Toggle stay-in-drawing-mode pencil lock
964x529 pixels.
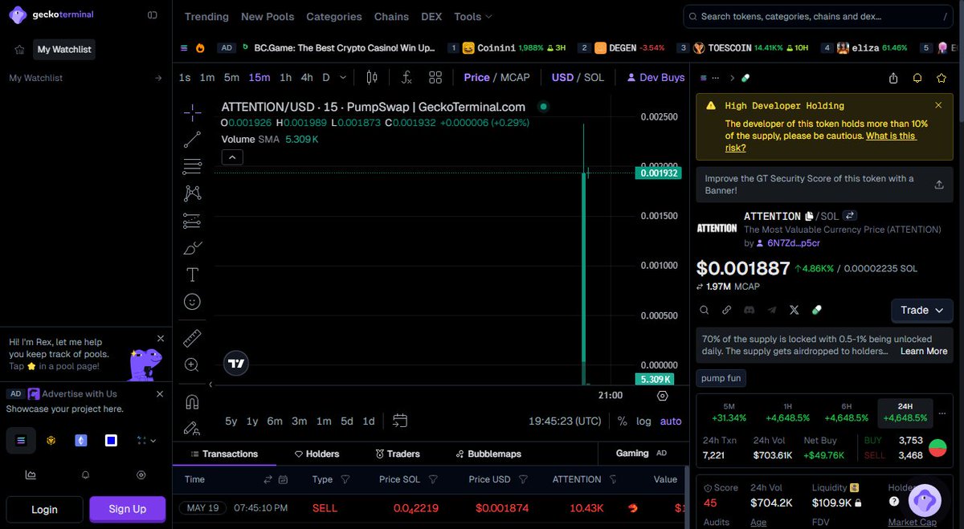192,429
